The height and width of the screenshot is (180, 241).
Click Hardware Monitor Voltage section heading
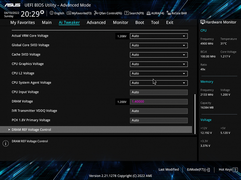[206, 120]
